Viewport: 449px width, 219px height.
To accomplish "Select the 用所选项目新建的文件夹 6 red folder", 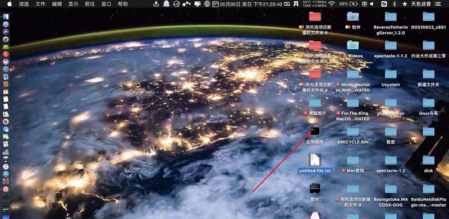I will point(315,17).
